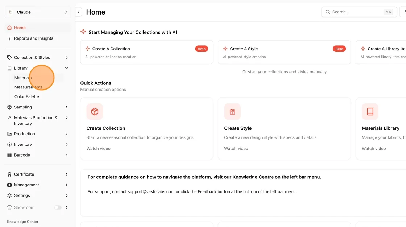This screenshot has height=227, width=406.
Task: Click the Showroom storefront icon
Action: tap(9, 207)
